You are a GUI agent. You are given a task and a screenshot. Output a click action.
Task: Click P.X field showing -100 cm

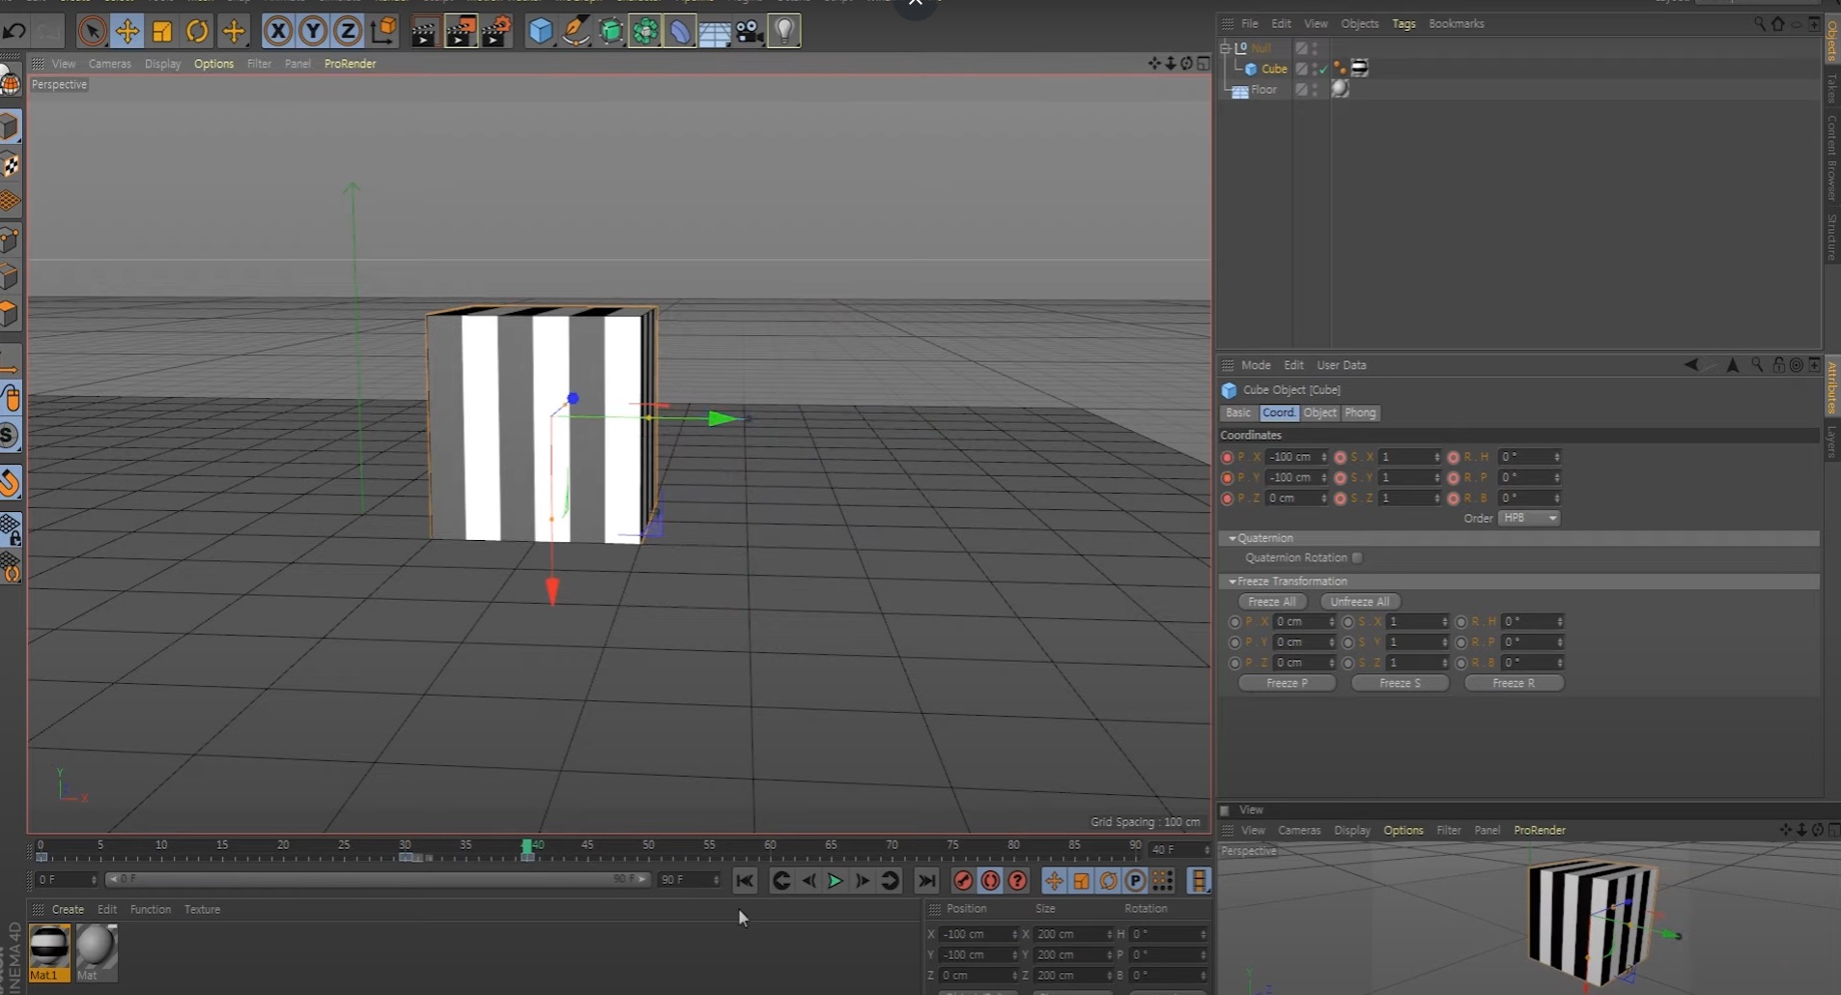point(1296,457)
